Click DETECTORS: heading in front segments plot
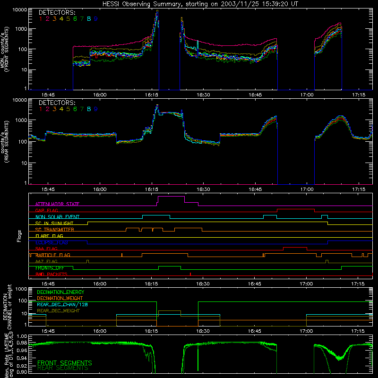 [x=57, y=13]
